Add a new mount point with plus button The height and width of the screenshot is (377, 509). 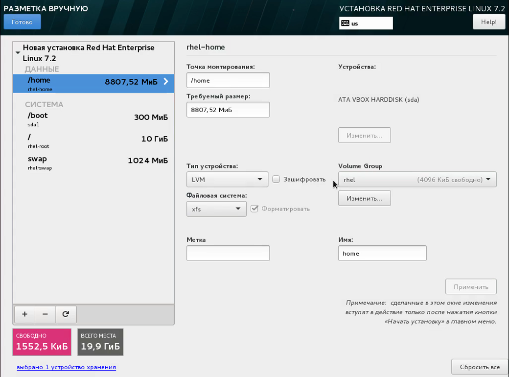[x=24, y=314]
